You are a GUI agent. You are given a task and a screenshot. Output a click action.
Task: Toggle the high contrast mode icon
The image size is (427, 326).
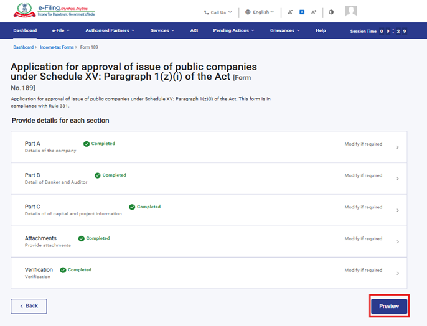[331, 12]
